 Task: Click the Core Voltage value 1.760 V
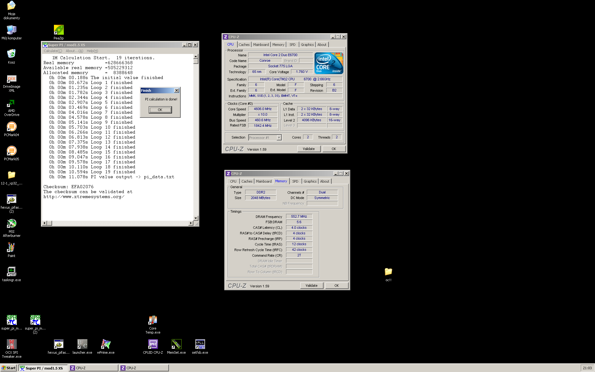tap(302, 72)
